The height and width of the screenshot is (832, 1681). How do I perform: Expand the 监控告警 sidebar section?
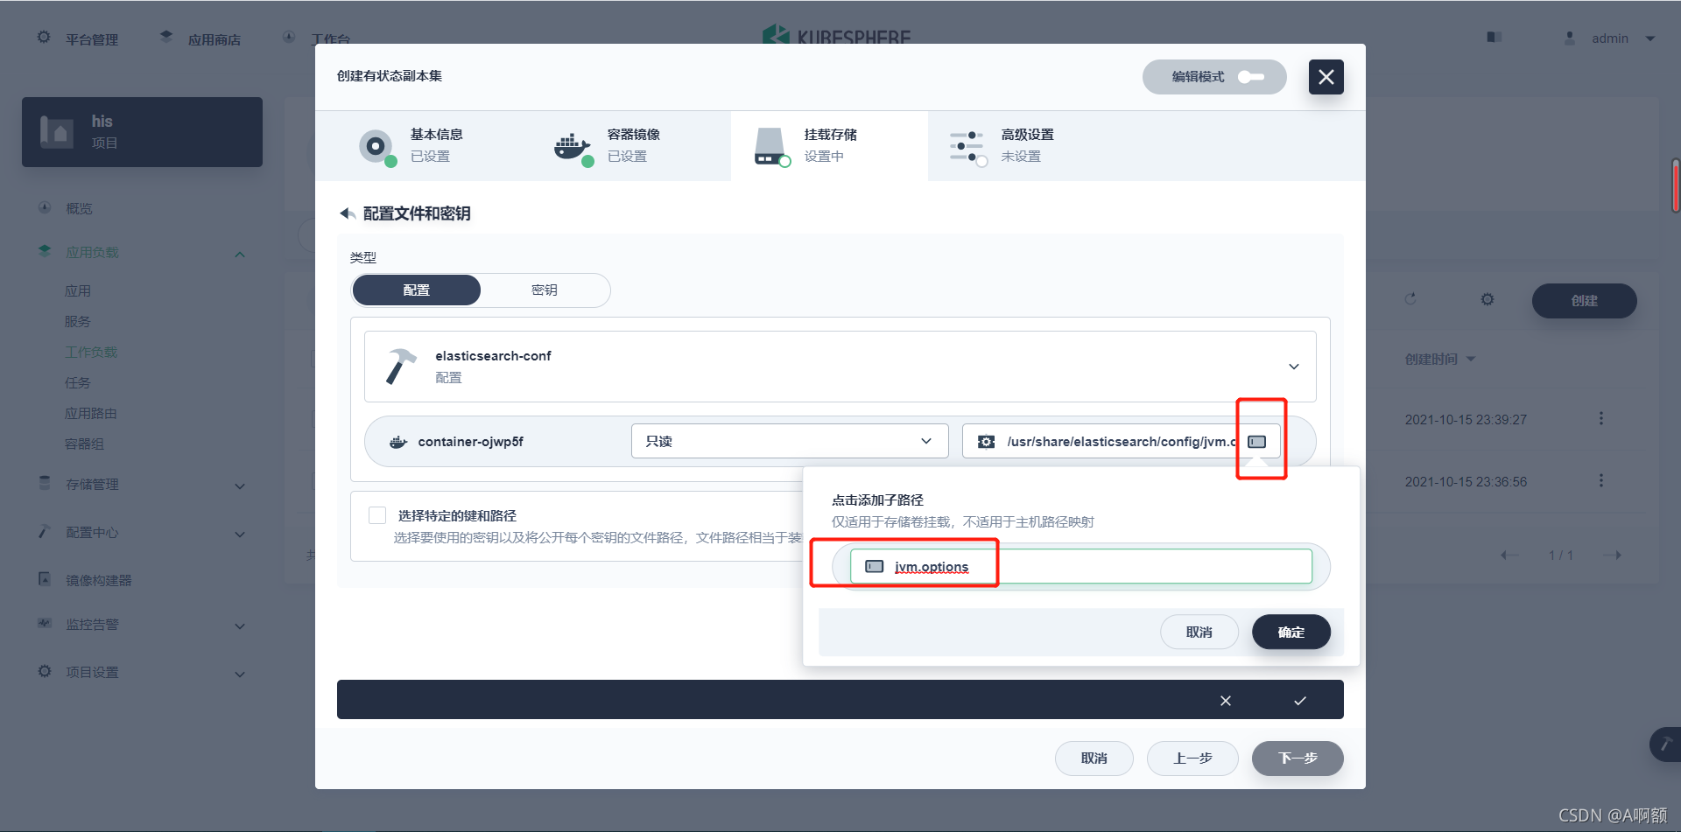point(240,626)
